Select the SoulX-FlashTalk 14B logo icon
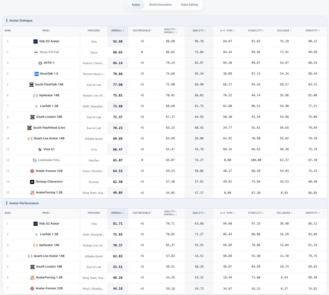329x295 pixels. click(31, 85)
